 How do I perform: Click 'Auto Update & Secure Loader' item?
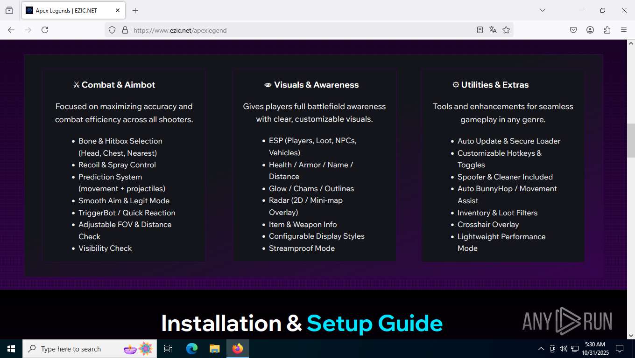tap(509, 141)
